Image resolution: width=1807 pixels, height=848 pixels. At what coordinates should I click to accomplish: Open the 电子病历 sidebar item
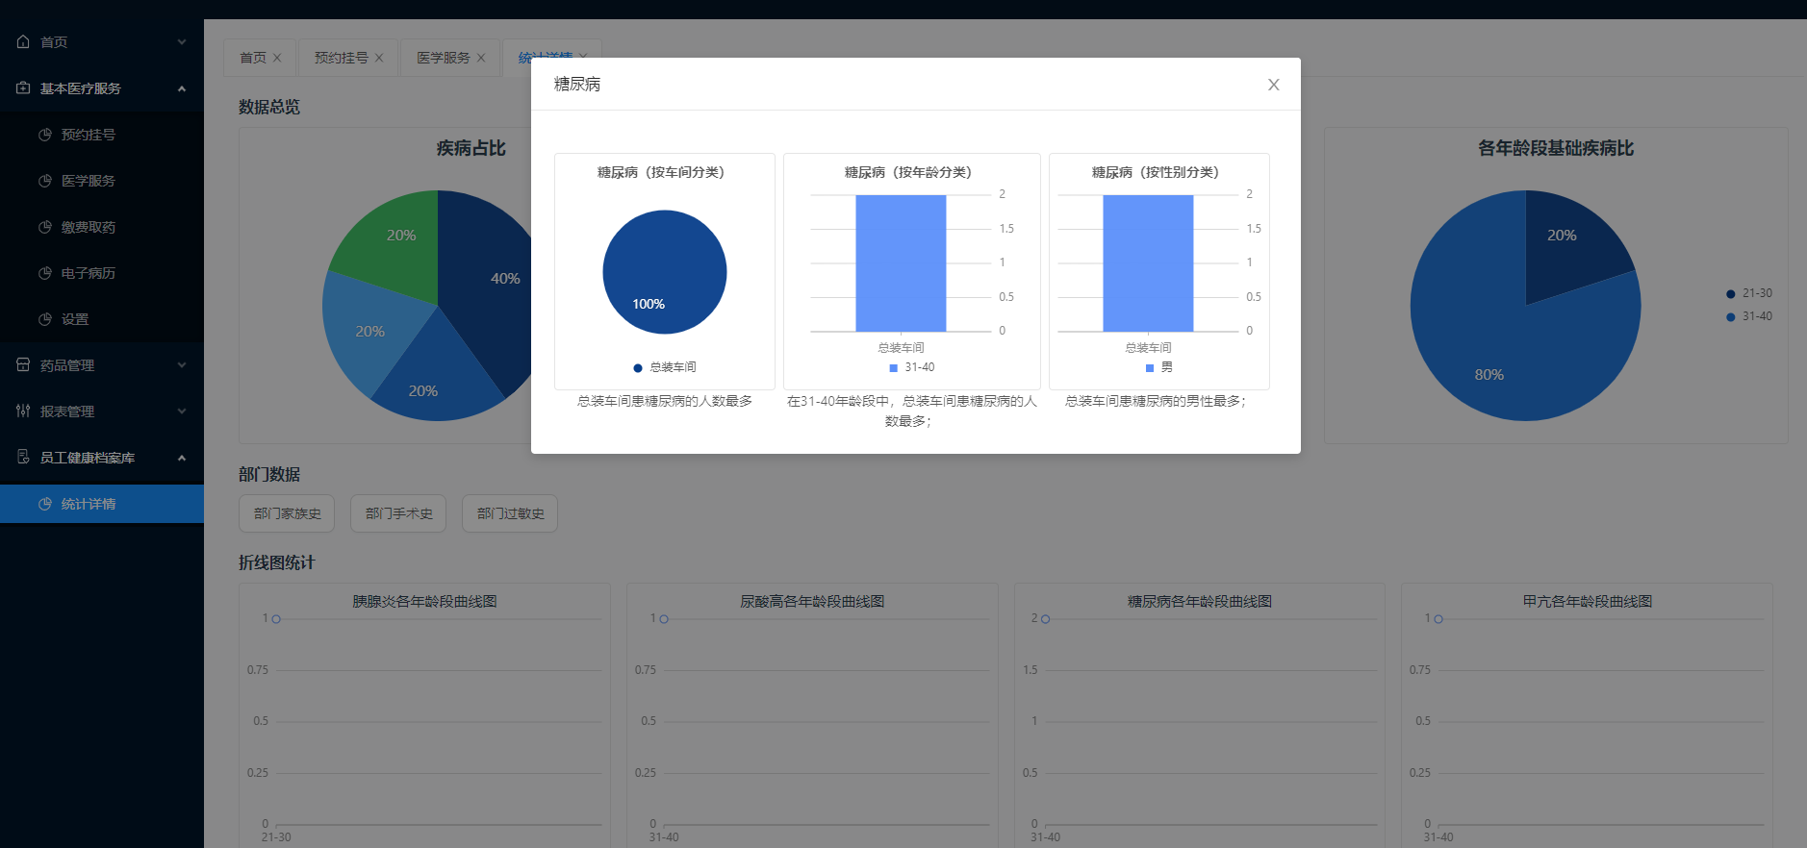tap(102, 273)
